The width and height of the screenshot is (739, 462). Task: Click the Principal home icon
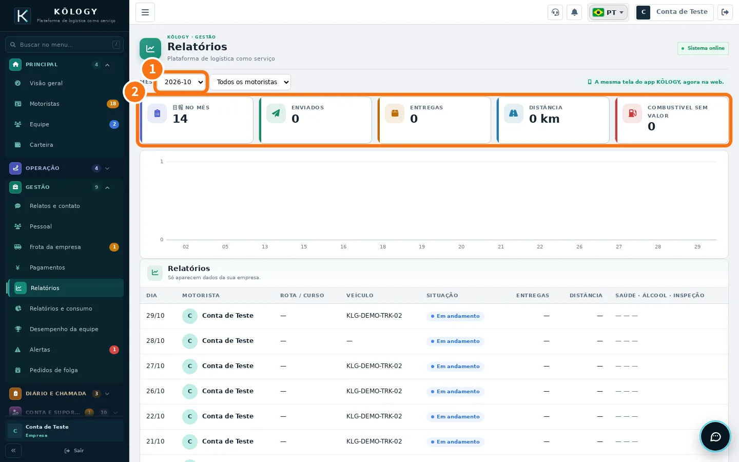pos(15,65)
